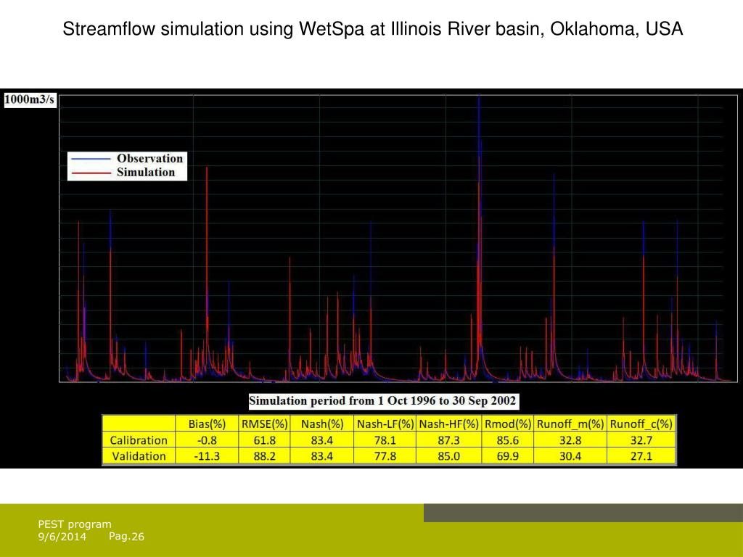The width and height of the screenshot is (743, 557).
Task: Select the Calibration row header
Action: 139,440
